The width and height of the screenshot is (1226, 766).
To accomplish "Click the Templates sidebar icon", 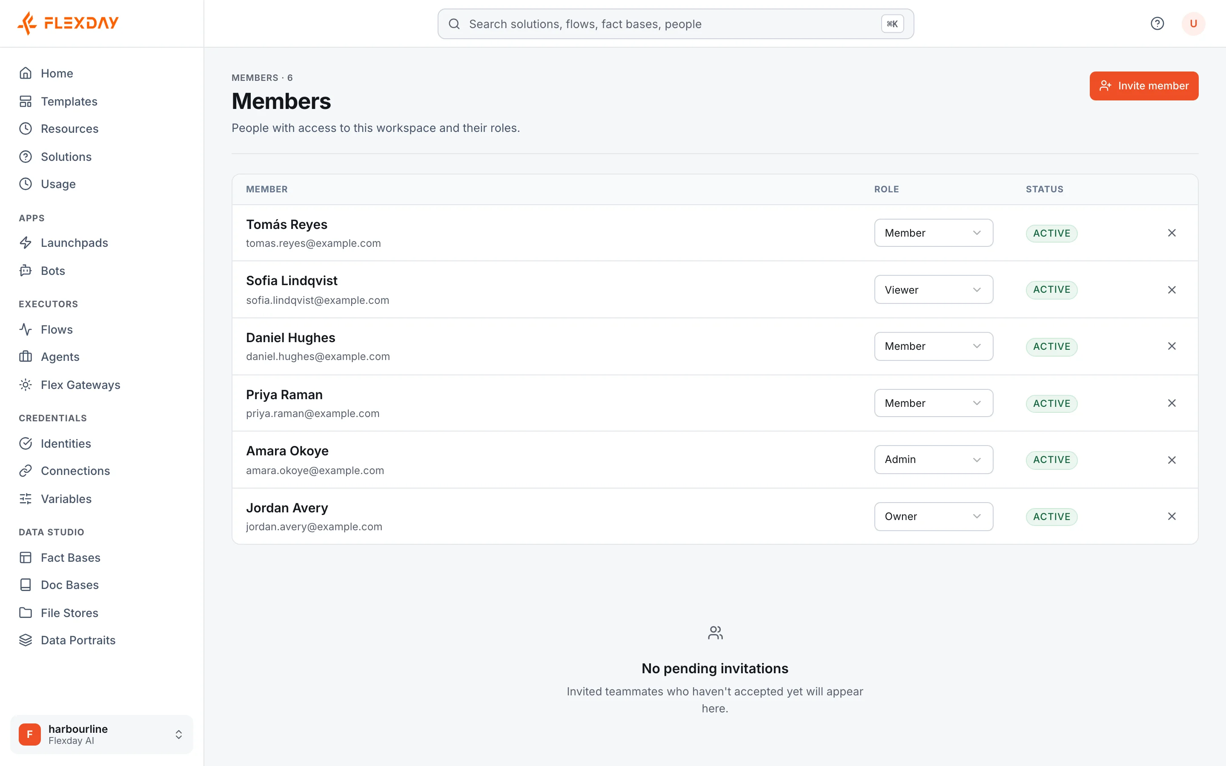I will coord(26,101).
